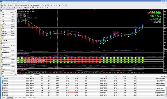Toggle Expert Advisors on or off
The width and height of the screenshot is (167, 99).
point(34,5)
